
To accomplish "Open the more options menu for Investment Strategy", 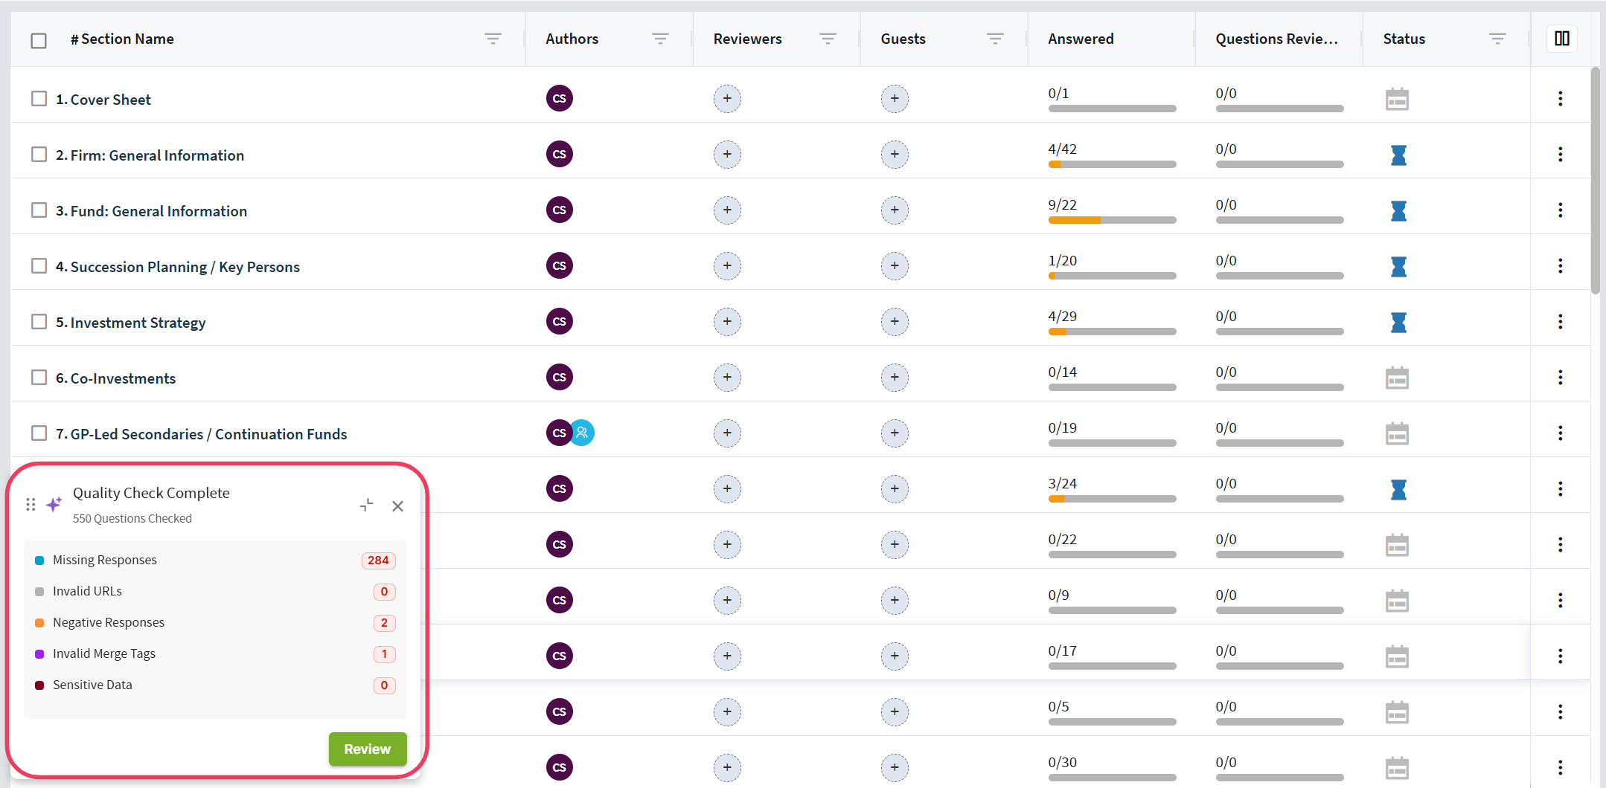I will (1560, 321).
